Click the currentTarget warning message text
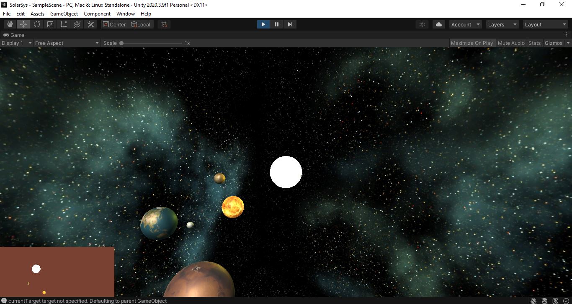Screen dimensions: 572x304 pyautogui.click(x=88, y=301)
